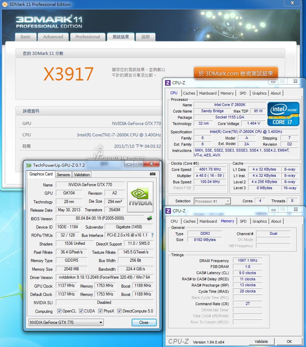Toggle the OpenCL checkbox

(x=59, y=311)
